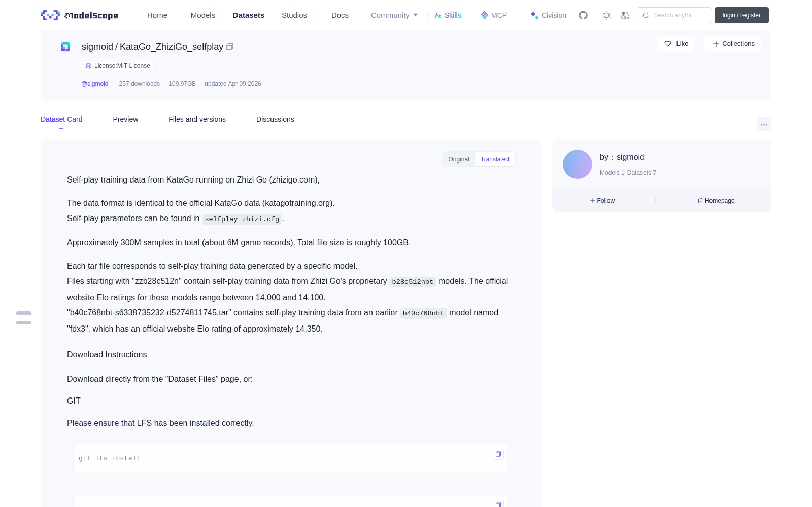Open the ModelScope logo homepage
The height and width of the screenshot is (507, 812).
coord(79,15)
